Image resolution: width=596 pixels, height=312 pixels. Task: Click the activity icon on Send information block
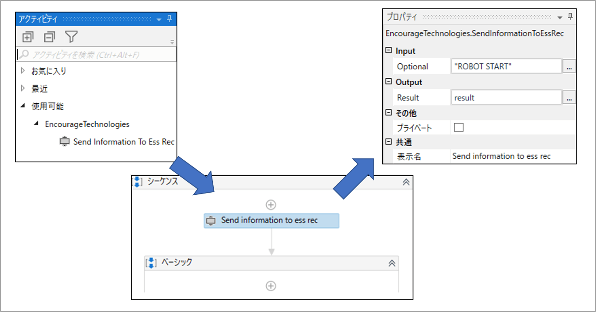coord(211,220)
